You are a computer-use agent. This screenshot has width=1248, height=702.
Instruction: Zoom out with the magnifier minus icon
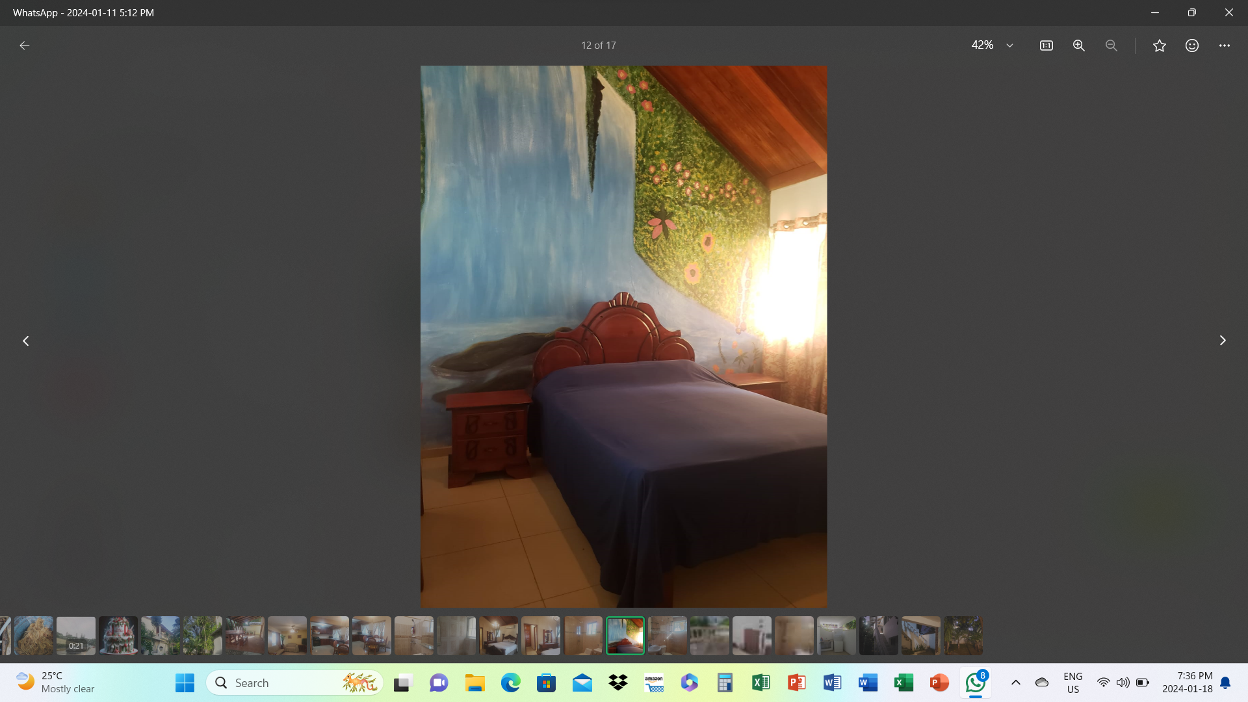tap(1111, 45)
